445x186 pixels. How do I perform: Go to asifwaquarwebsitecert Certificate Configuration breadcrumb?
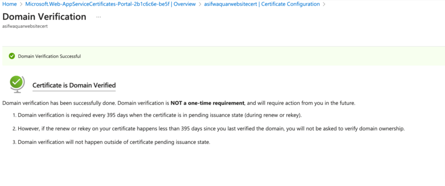click(x=262, y=4)
